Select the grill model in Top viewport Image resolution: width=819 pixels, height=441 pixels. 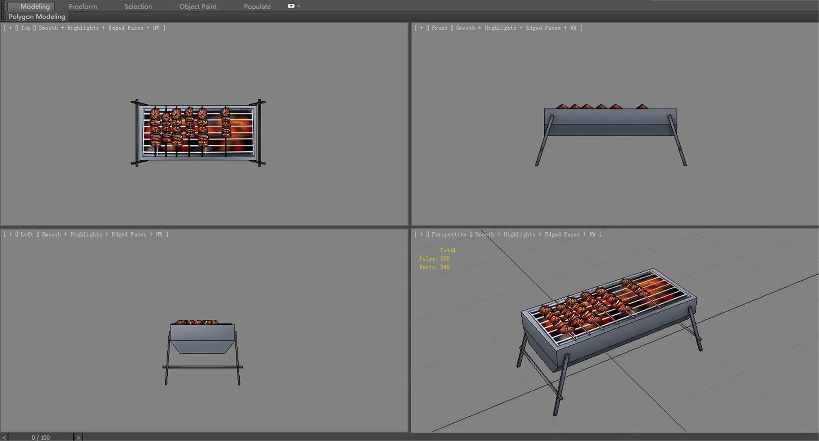[x=198, y=133]
